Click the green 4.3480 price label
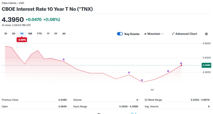 tap(206, 65)
